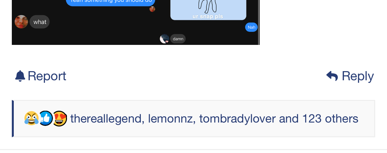Open the Reply link
The height and width of the screenshot is (153, 387).
point(350,76)
